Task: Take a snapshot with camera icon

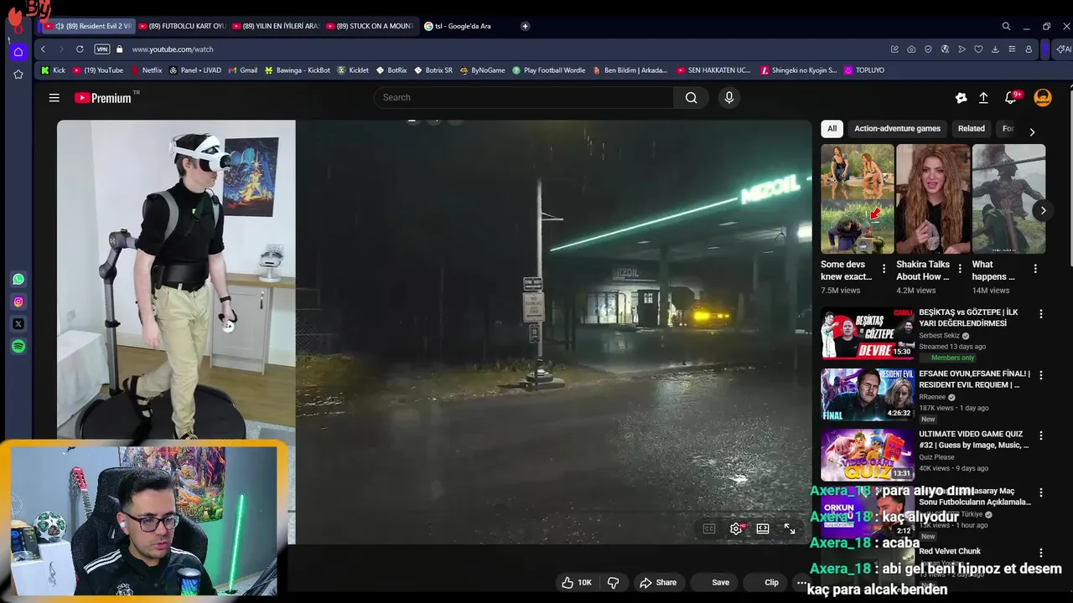Action: tap(911, 49)
